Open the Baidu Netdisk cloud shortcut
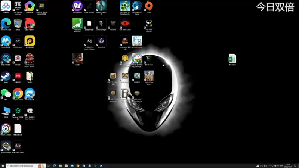The width and height of the screenshot is (299, 168). point(6,7)
